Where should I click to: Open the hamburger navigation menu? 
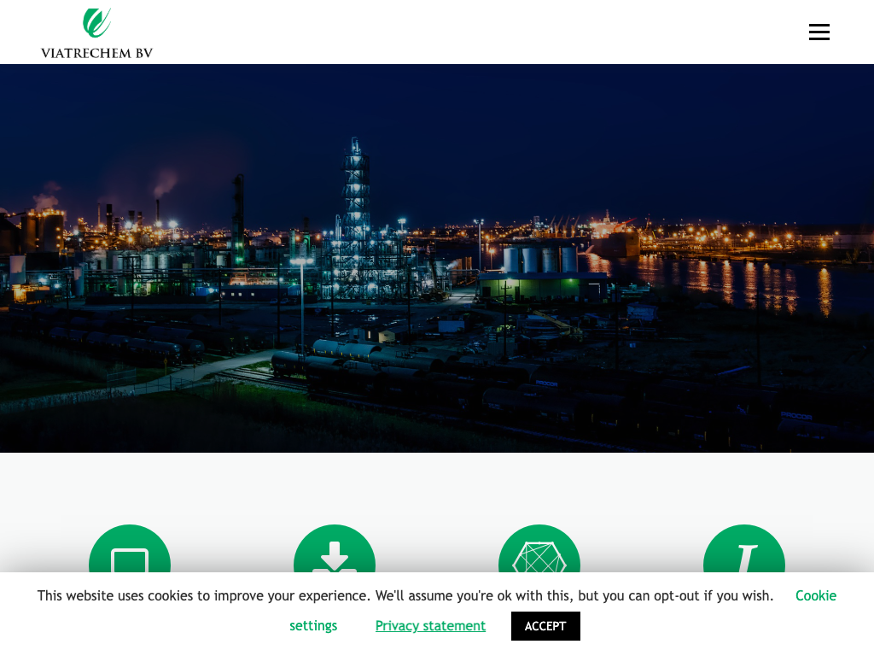tap(819, 32)
